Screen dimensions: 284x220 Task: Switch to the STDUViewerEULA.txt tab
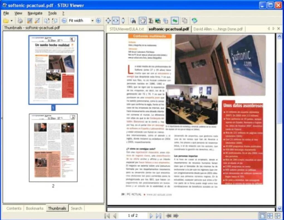pos(127,29)
